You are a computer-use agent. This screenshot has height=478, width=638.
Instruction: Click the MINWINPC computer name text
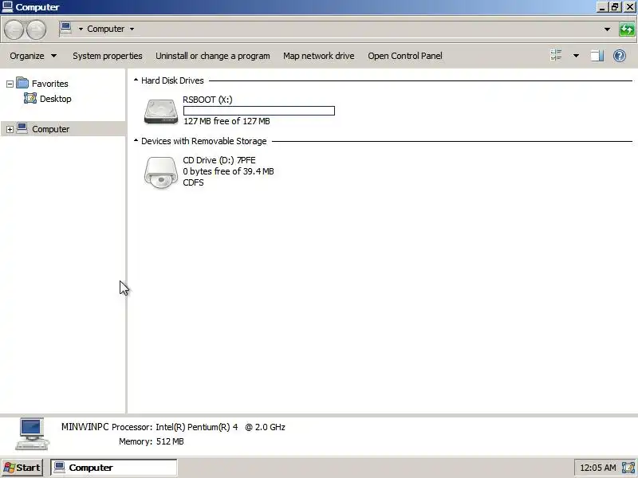(x=85, y=427)
